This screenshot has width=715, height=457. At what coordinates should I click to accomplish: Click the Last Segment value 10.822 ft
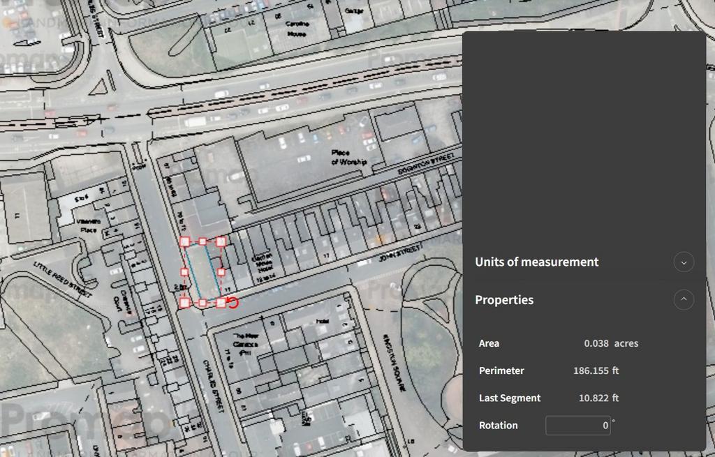point(598,398)
